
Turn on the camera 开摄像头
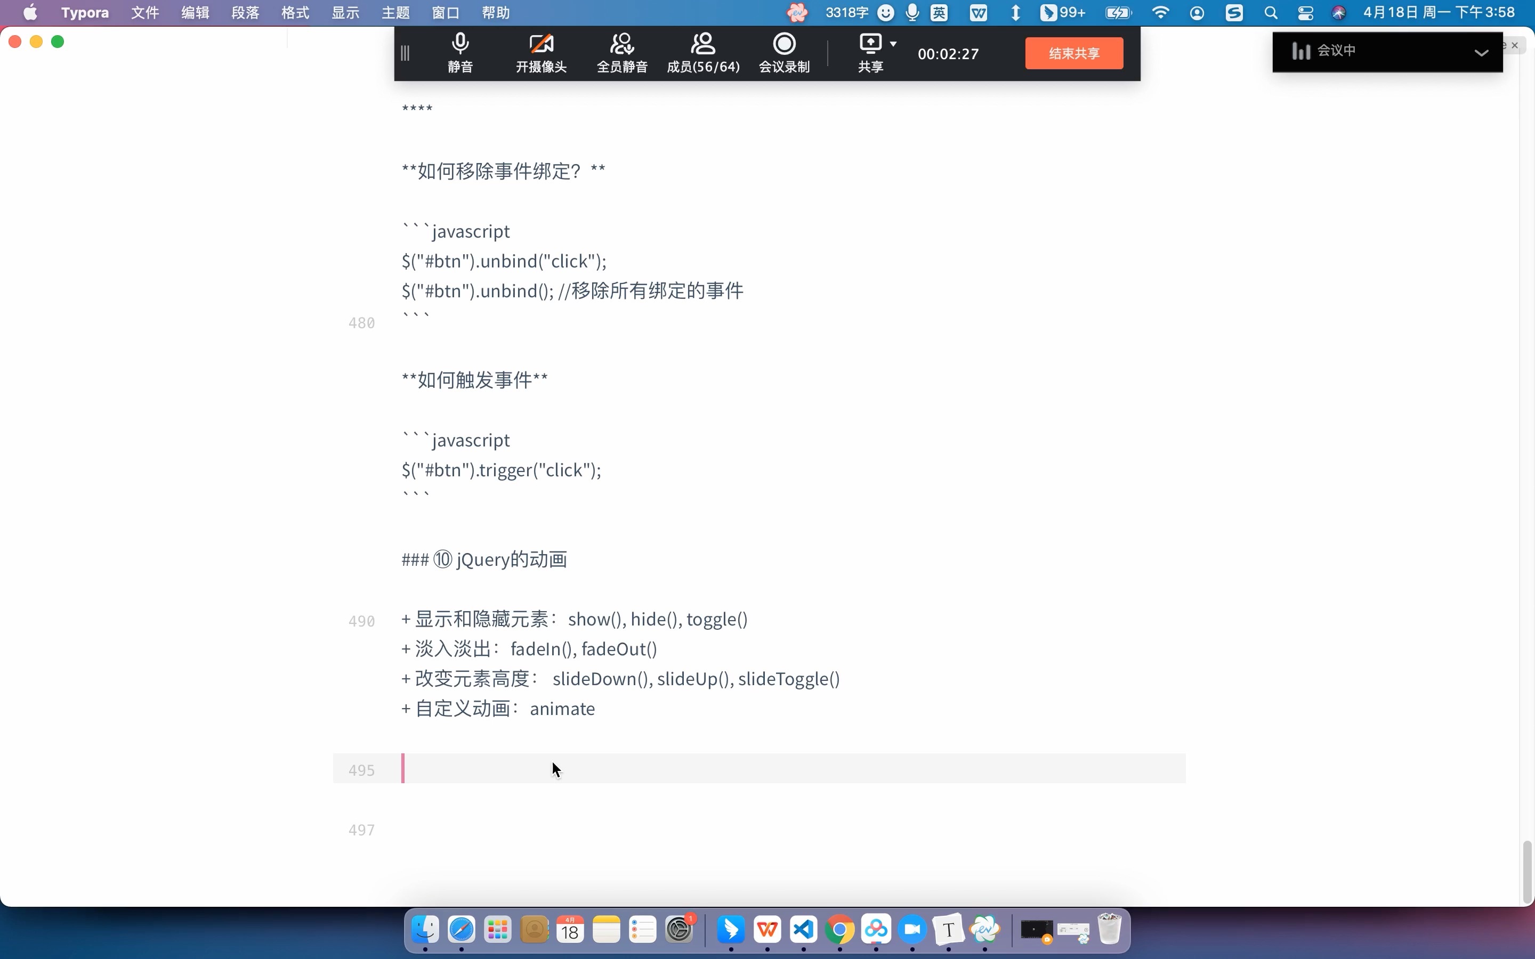(x=541, y=53)
